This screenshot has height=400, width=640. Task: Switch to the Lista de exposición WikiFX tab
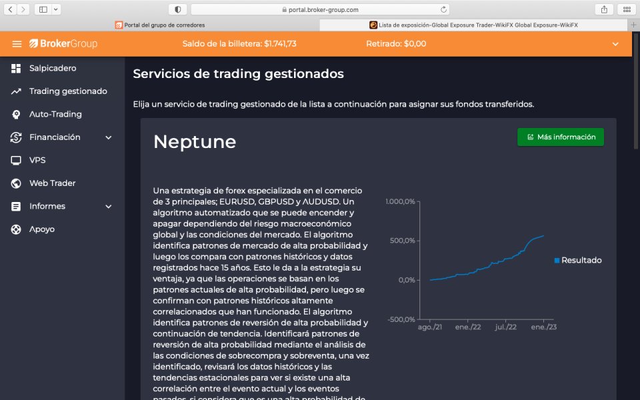pyautogui.click(x=473, y=25)
